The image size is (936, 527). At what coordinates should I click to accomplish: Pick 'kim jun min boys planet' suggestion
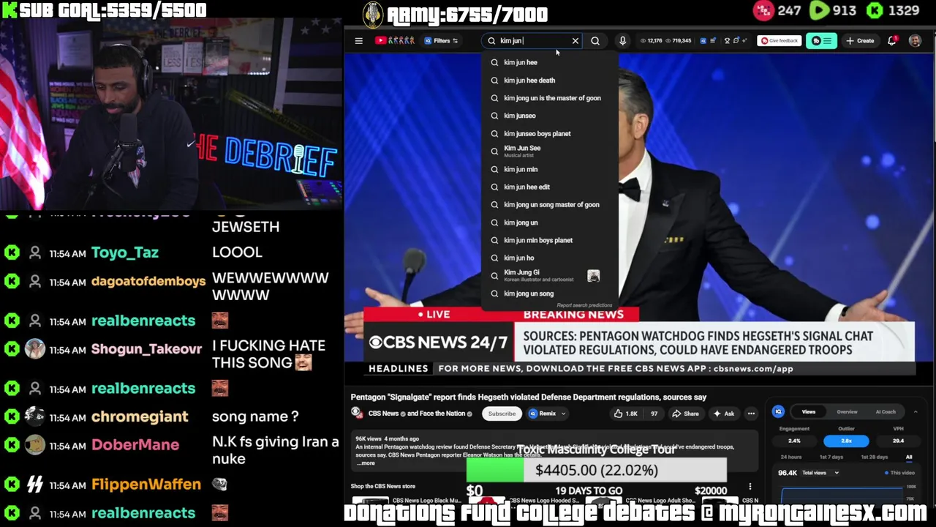pyautogui.click(x=550, y=240)
